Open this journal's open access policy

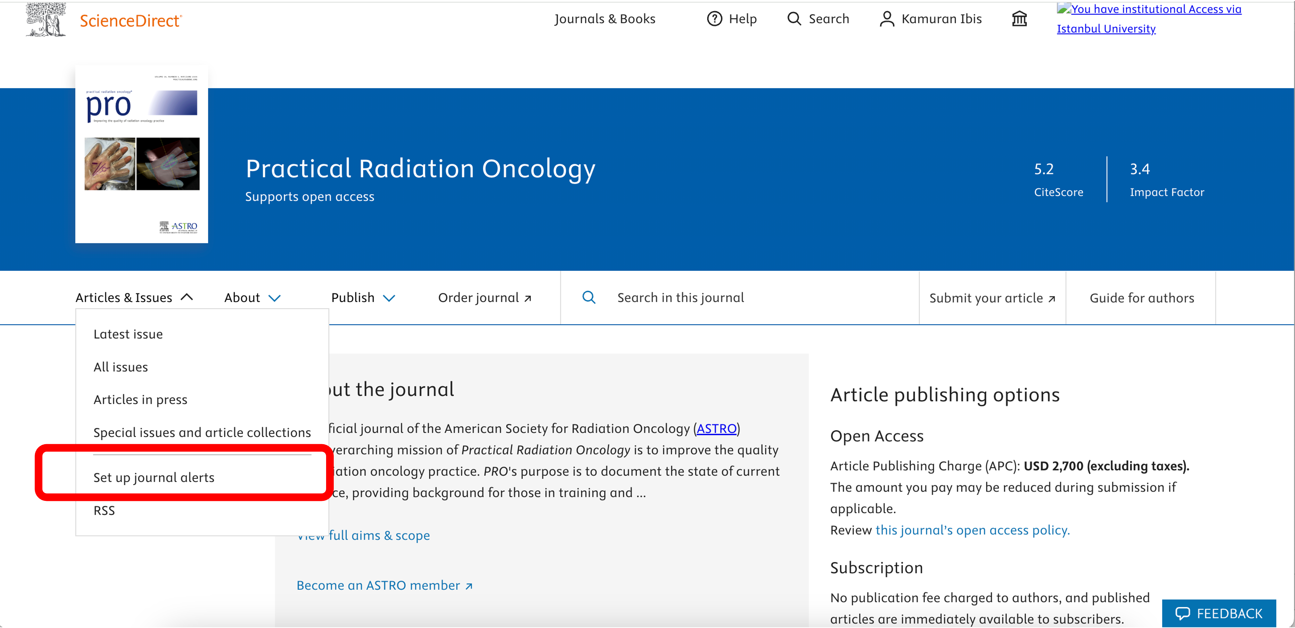click(972, 530)
